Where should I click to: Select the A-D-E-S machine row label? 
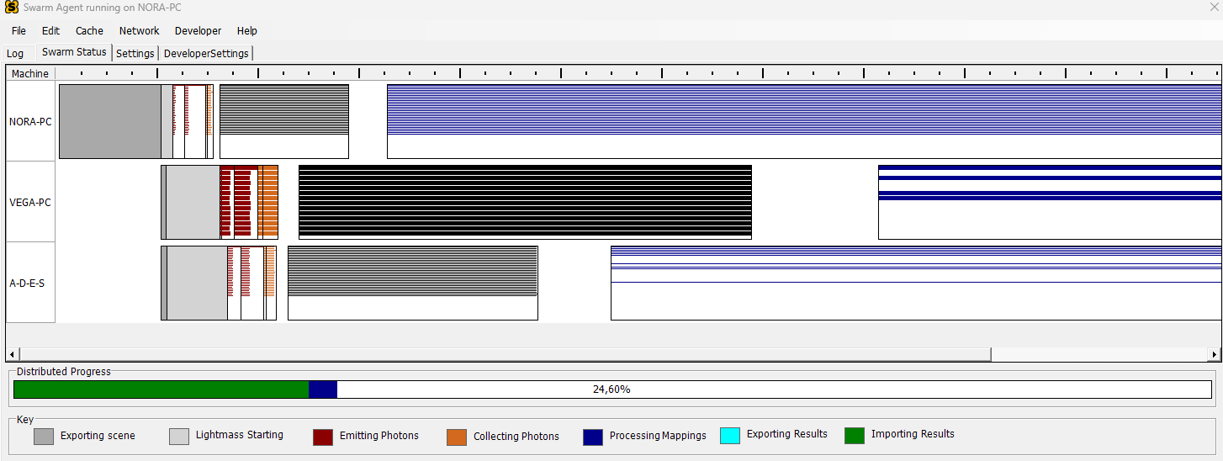point(30,283)
